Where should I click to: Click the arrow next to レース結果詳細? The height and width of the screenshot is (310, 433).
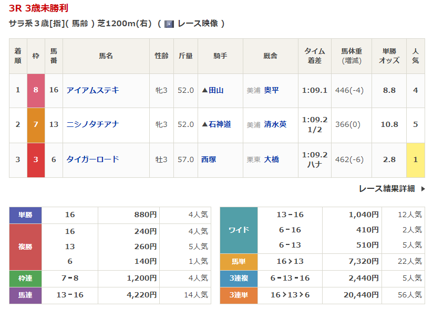click(x=423, y=189)
